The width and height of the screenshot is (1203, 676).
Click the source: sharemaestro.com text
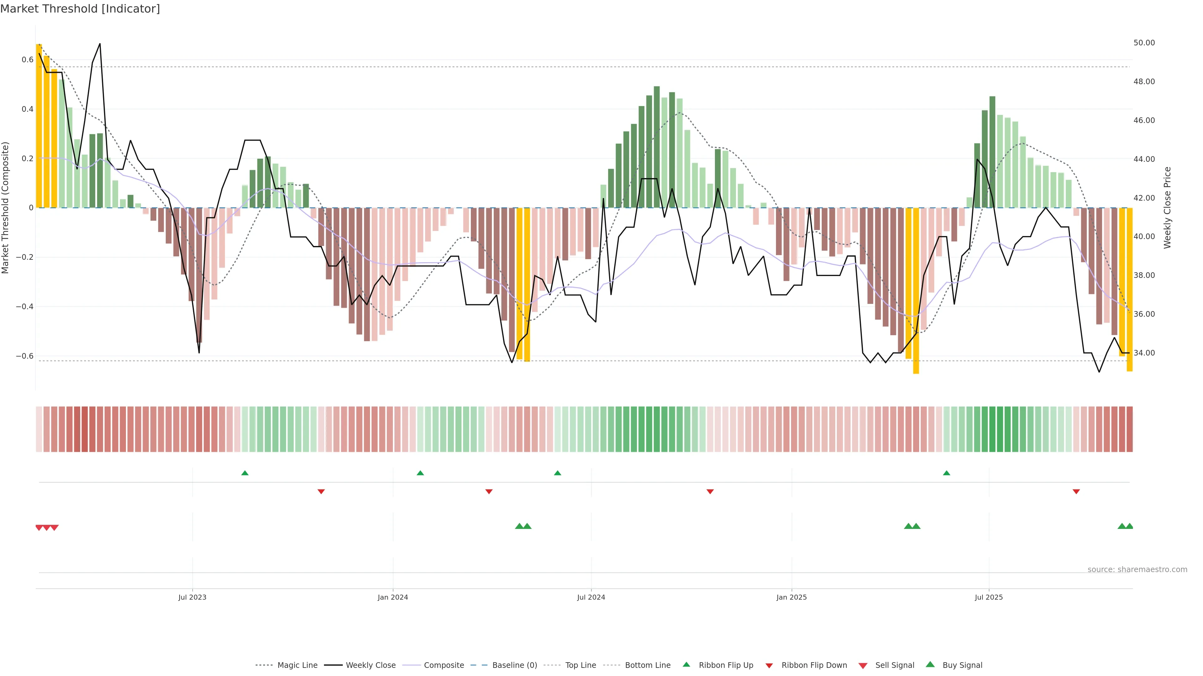click(1137, 569)
